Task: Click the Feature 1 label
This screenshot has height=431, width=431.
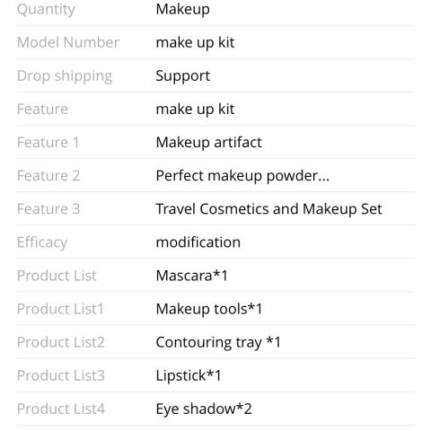Action: click(x=48, y=143)
